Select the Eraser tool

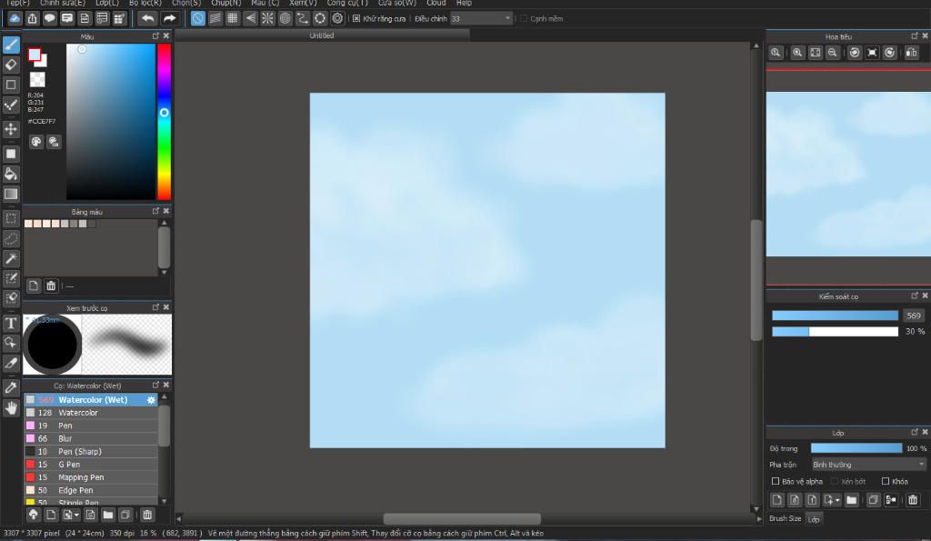[x=11, y=65]
